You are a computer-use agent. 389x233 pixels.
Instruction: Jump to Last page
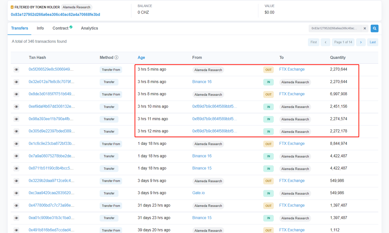point(373,42)
